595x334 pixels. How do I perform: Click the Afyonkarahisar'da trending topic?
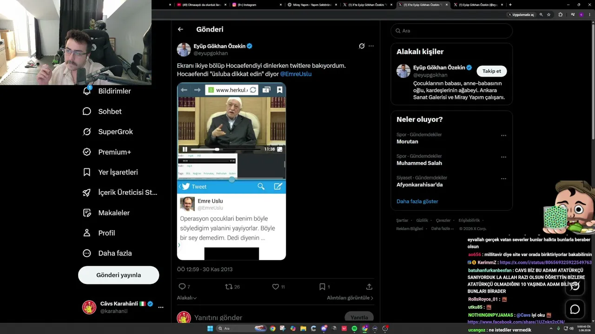pyautogui.click(x=420, y=185)
